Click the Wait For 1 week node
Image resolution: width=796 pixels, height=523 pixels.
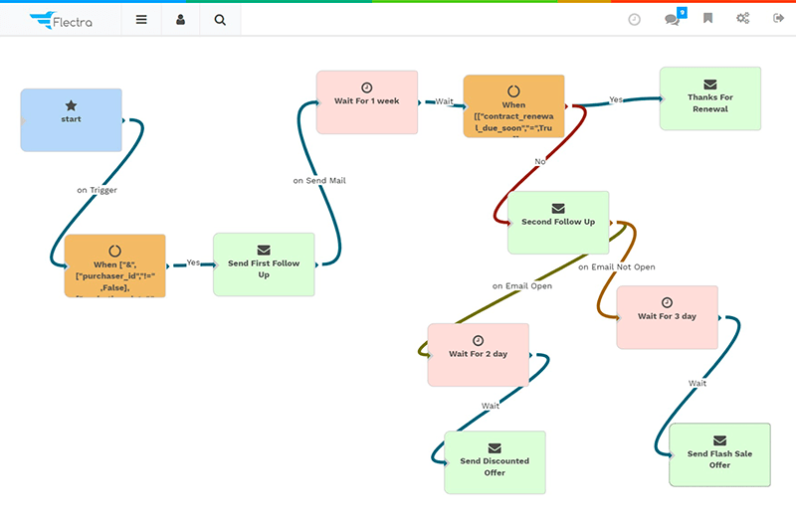pos(367,101)
